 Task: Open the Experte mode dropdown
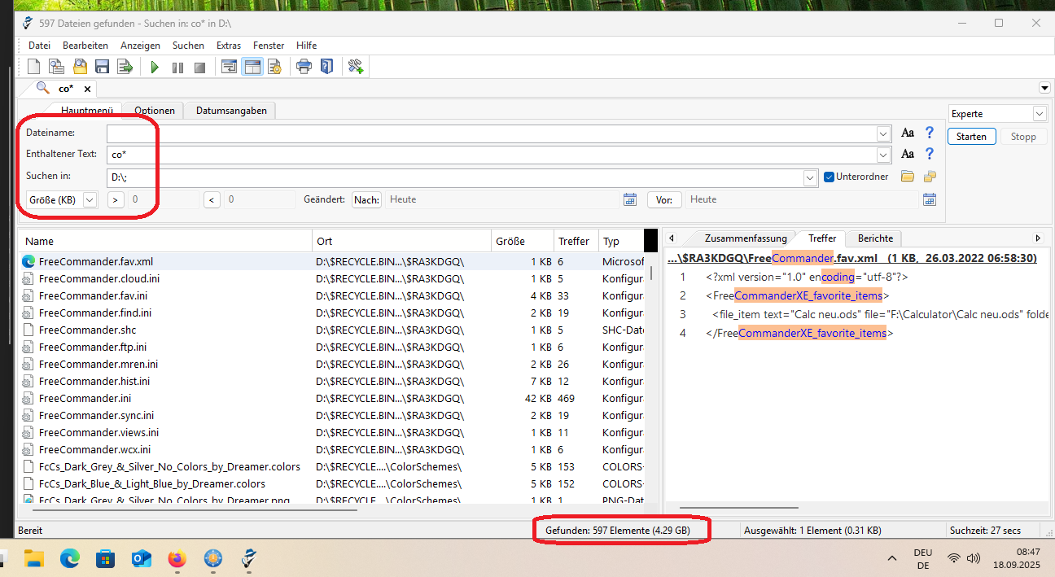pyautogui.click(x=1040, y=114)
